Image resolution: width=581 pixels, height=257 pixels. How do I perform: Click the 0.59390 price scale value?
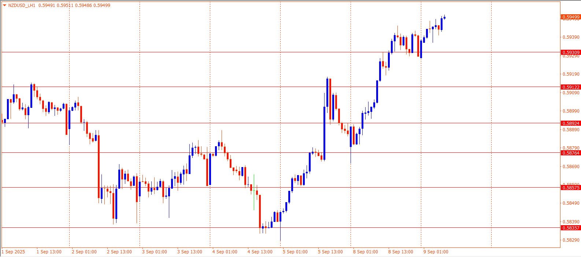(x=571, y=37)
